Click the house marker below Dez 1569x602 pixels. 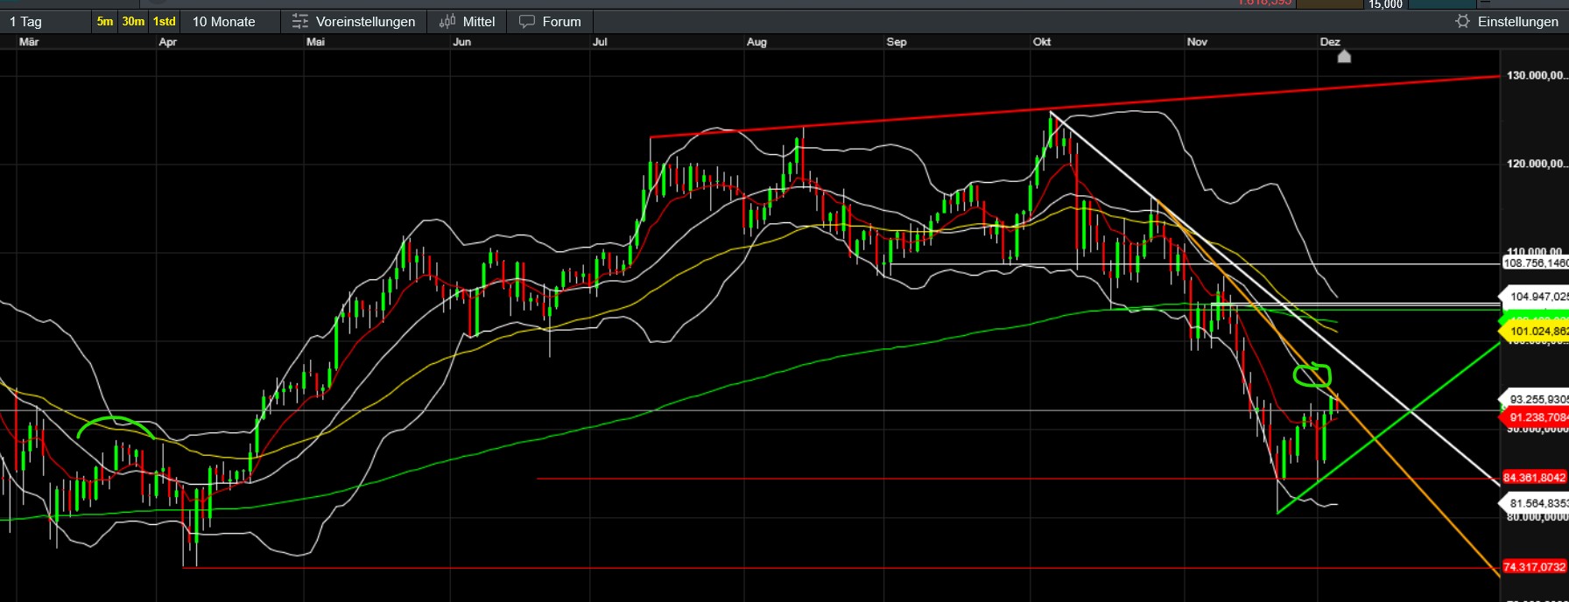tap(1344, 56)
